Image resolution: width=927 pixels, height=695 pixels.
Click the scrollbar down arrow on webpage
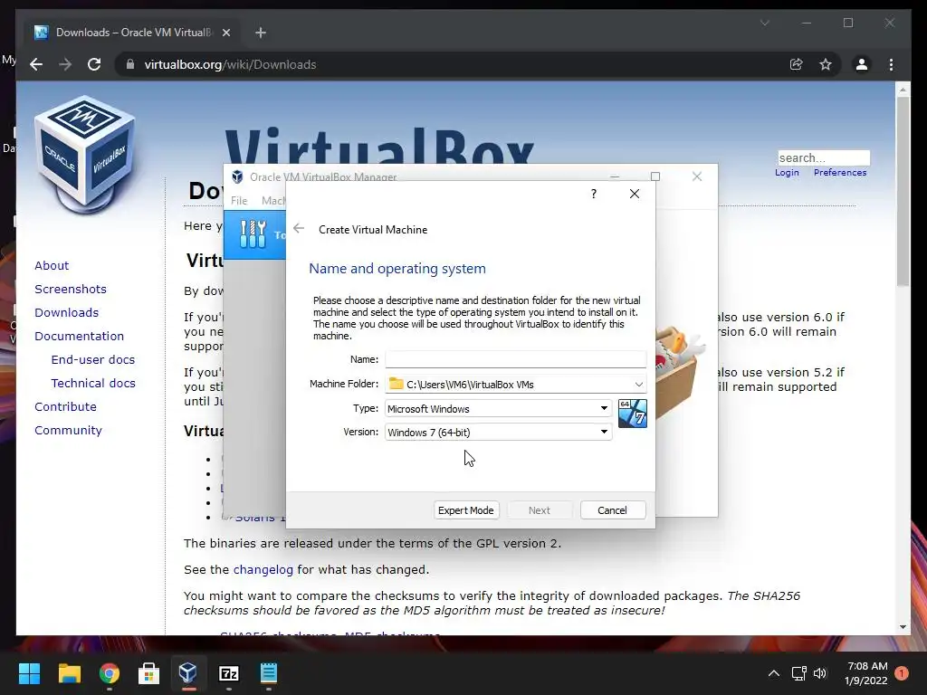903,627
